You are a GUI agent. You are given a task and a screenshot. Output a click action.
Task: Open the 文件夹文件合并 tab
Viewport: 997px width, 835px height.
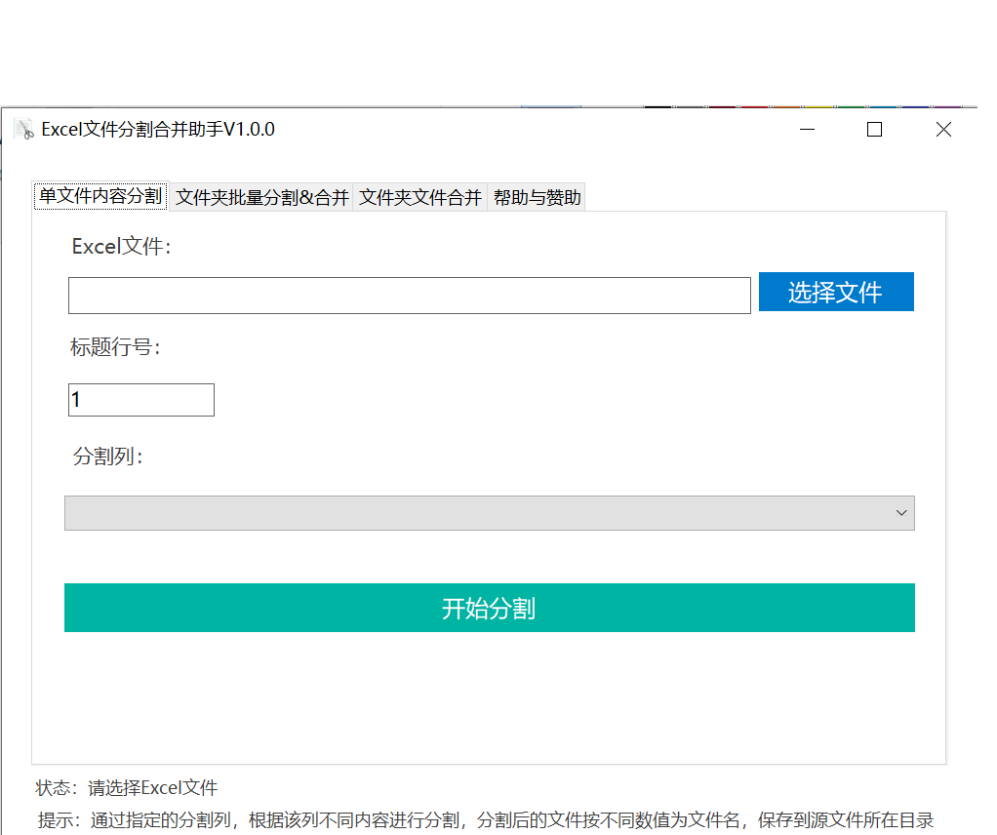(x=419, y=196)
